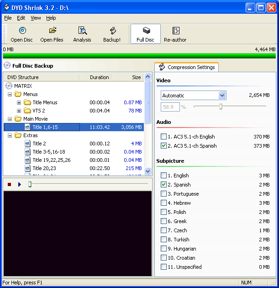Screen dimensions: 279x288
Task: Click the Extras folder icon
Action: pos(18,135)
